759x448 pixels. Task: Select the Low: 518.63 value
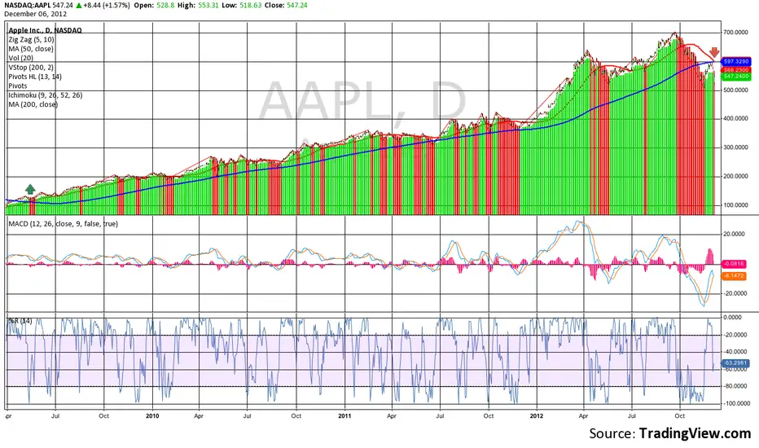click(242, 6)
